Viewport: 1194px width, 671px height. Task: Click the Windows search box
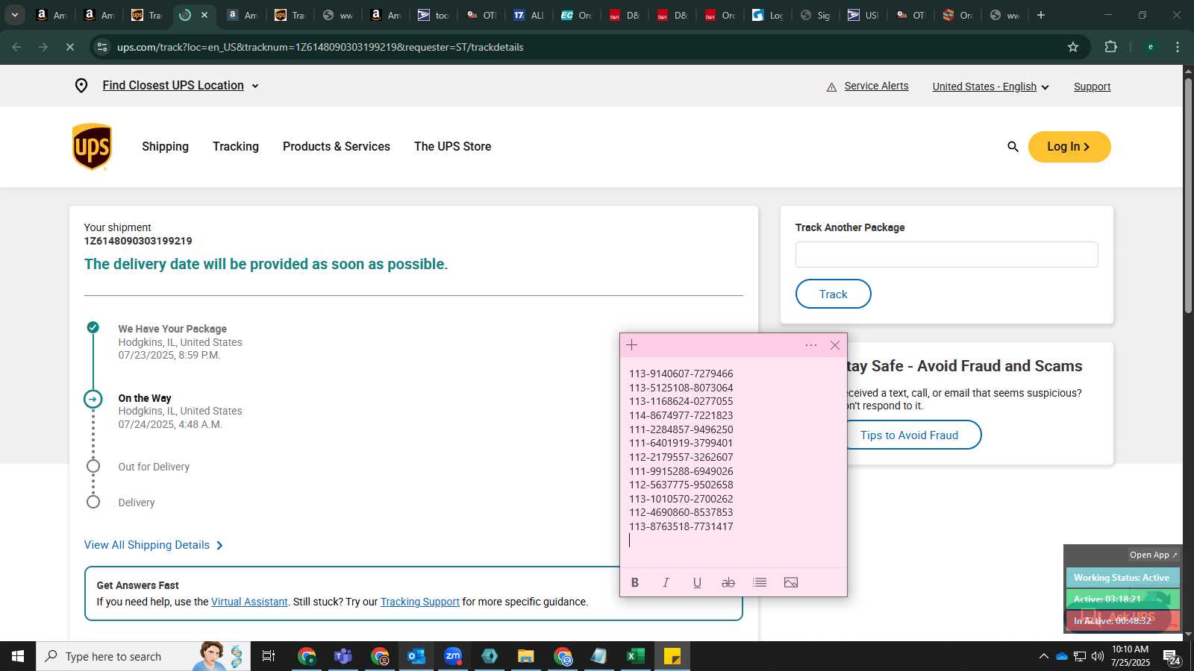[x=143, y=656]
